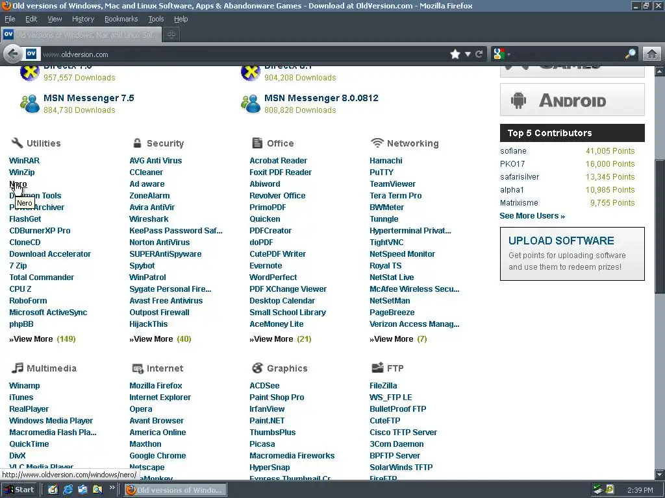Open the ACDSee link
This screenshot has height=498, width=665.
click(265, 385)
